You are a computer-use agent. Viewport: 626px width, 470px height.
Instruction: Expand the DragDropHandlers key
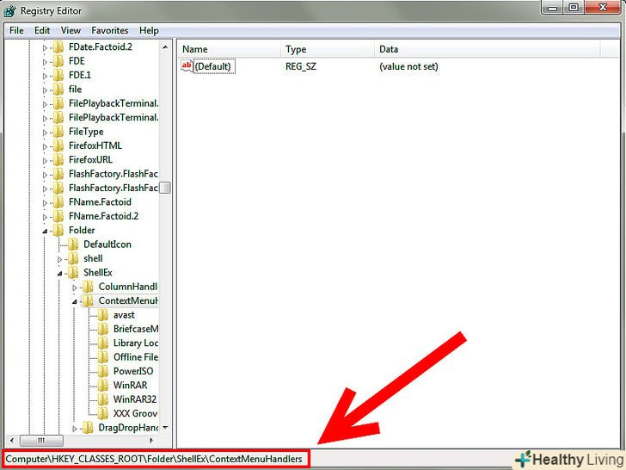(x=75, y=429)
